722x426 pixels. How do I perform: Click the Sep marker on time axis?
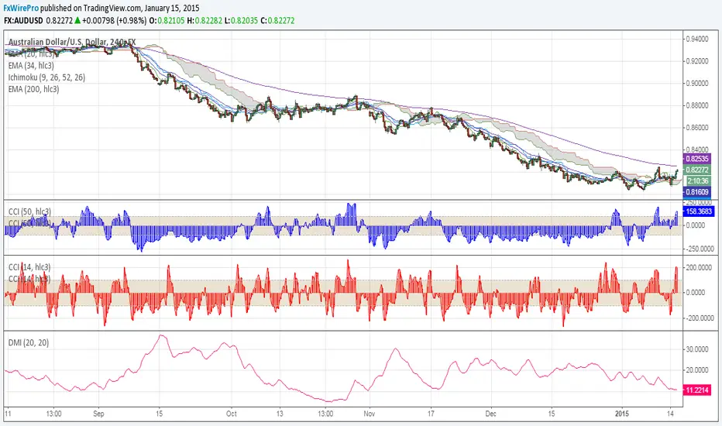pos(98,414)
